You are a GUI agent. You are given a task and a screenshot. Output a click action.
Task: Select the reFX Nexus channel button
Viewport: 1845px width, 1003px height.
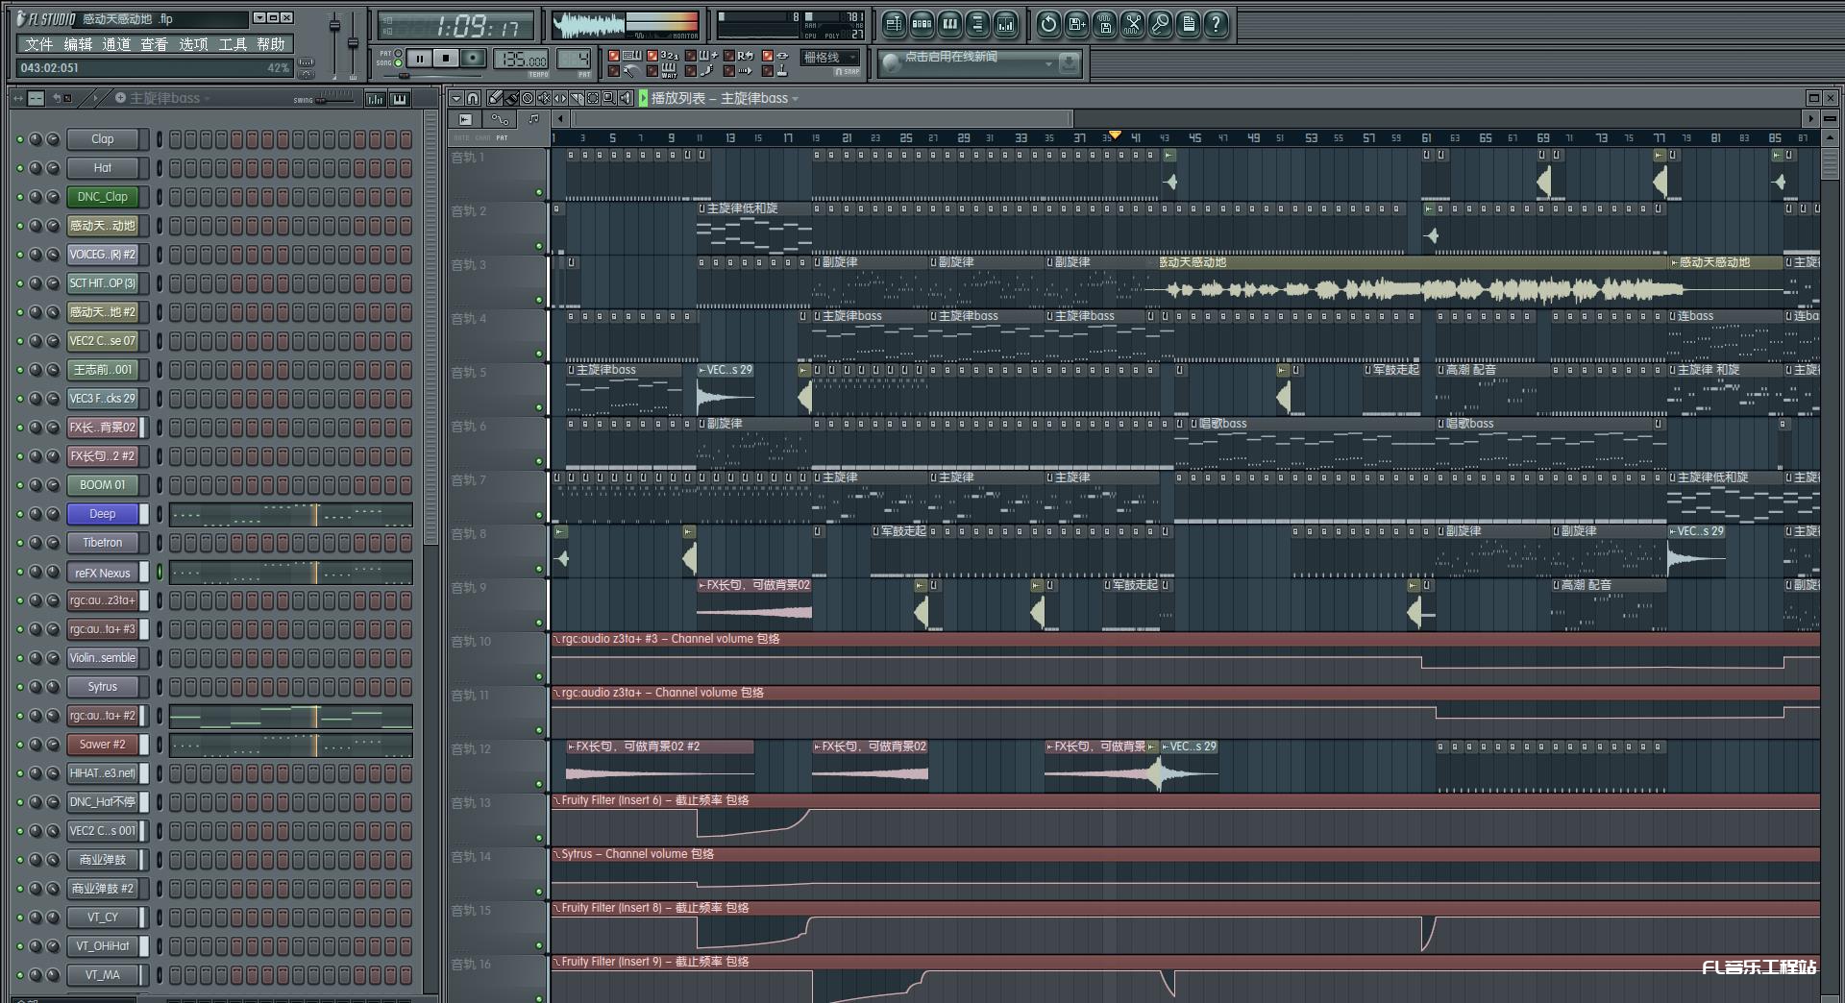click(x=103, y=573)
